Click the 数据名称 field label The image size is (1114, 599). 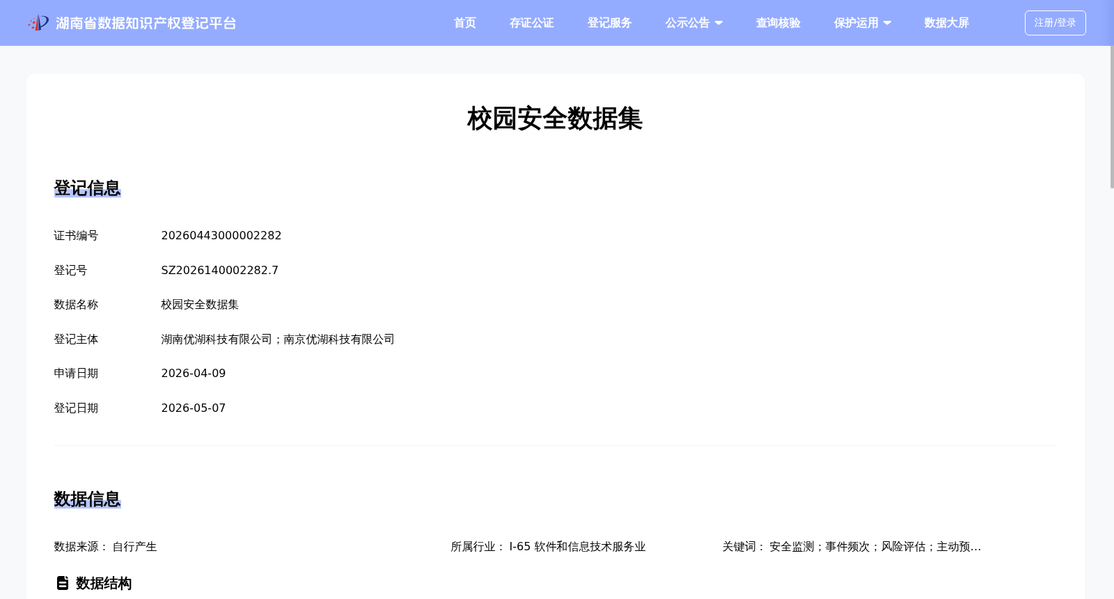pos(77,305)
